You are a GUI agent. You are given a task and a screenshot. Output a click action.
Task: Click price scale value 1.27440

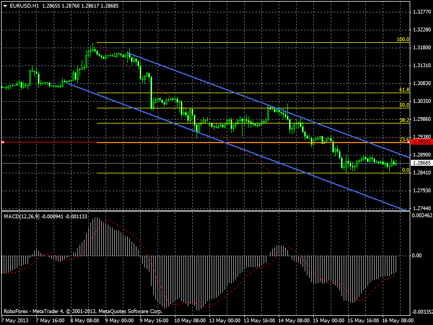(x=422, y=209)
